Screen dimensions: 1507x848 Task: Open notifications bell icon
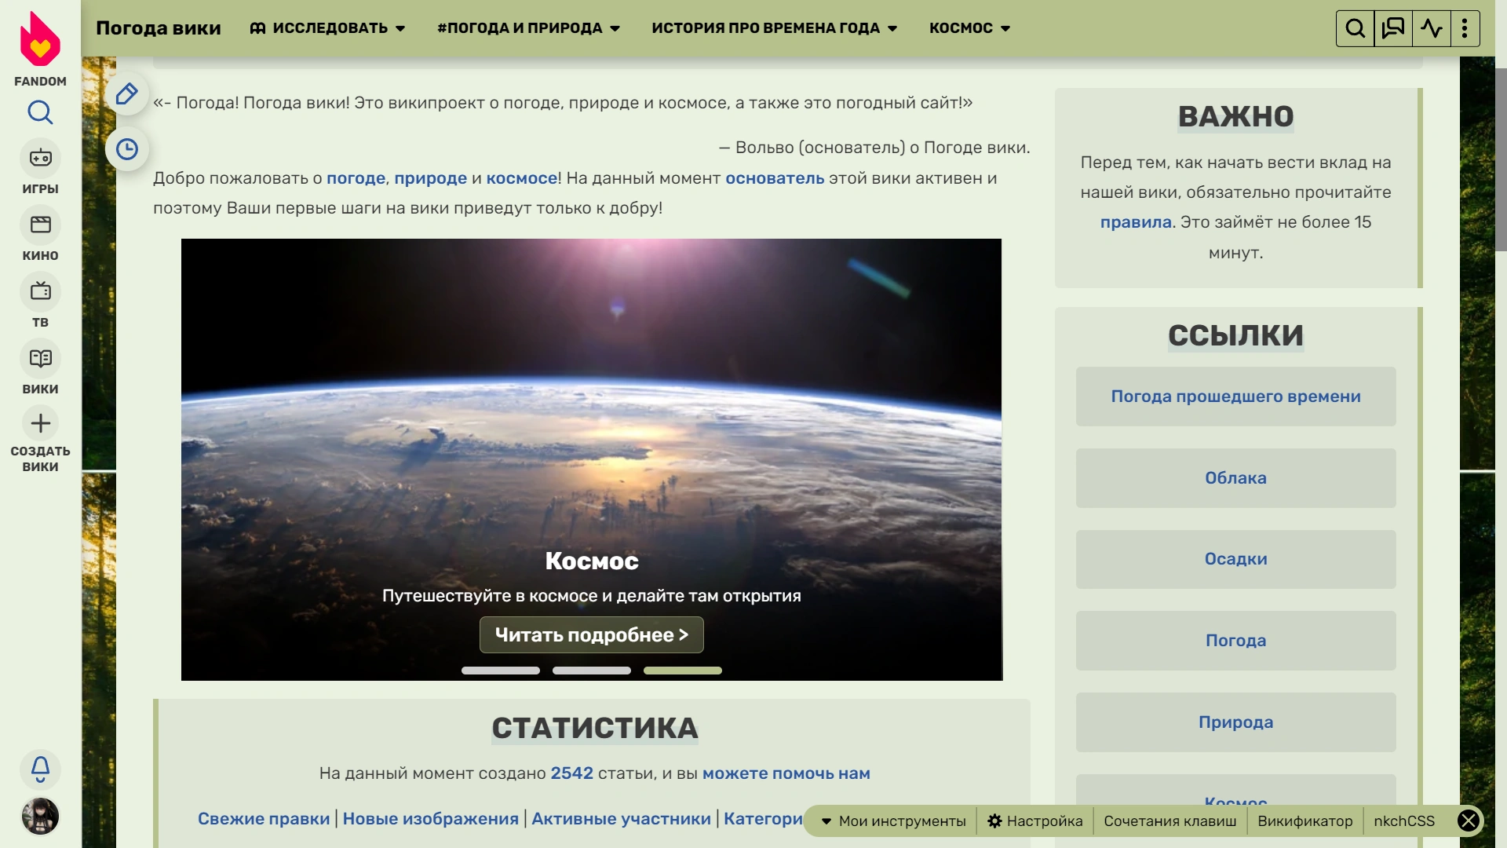(x=40, y=768)
